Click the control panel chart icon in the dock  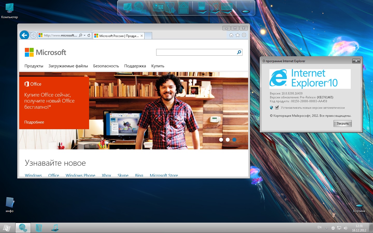(x=159, y=7)
